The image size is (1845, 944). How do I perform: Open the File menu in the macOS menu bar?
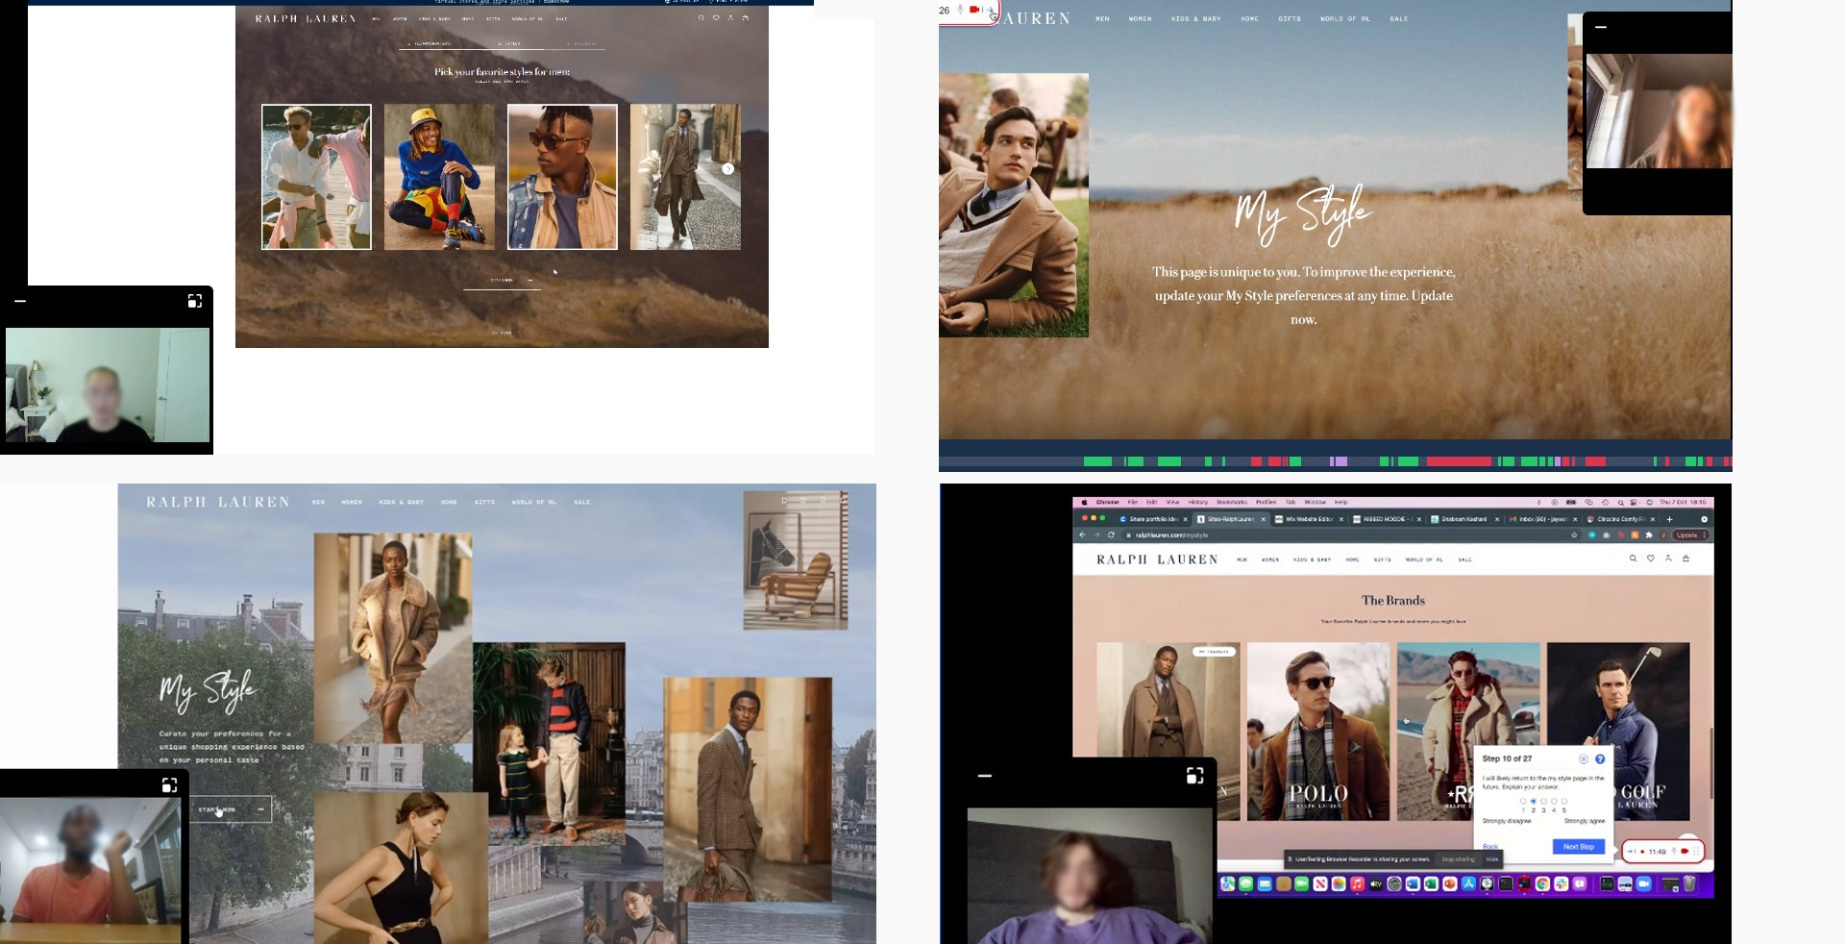pyautogui.click(x=1133, y=502)
